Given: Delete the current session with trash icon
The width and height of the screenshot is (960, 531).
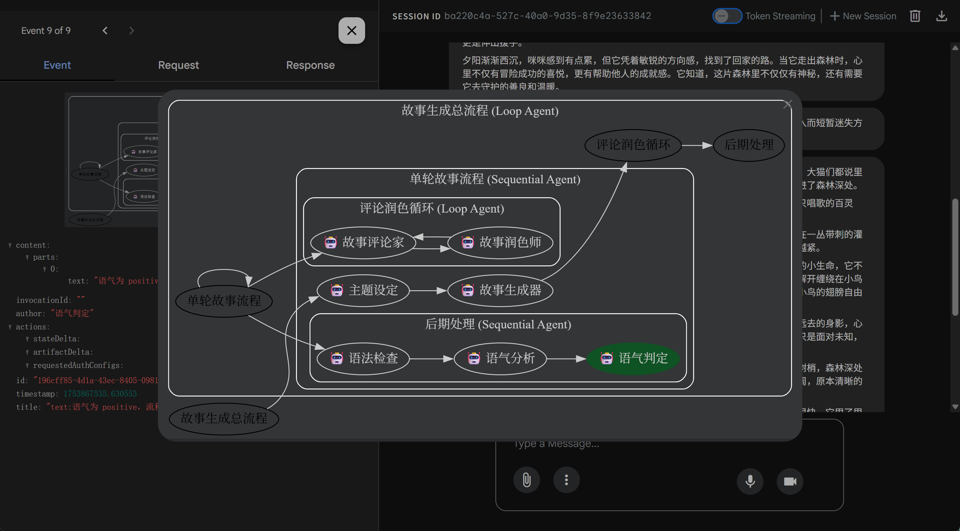Looking at the screenshot, I should pos(915,16).
